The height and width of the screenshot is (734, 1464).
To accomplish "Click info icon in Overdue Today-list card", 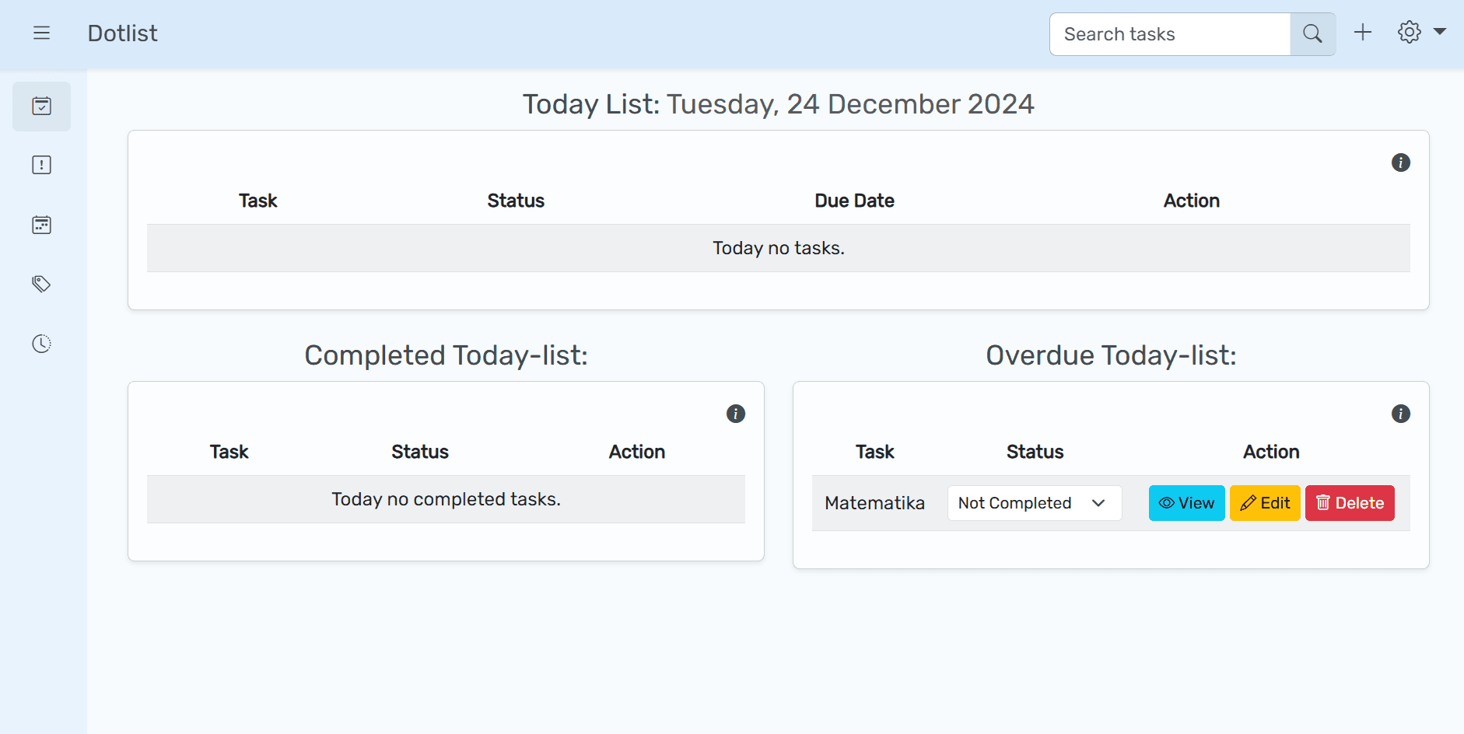I will pos(1400,414).
